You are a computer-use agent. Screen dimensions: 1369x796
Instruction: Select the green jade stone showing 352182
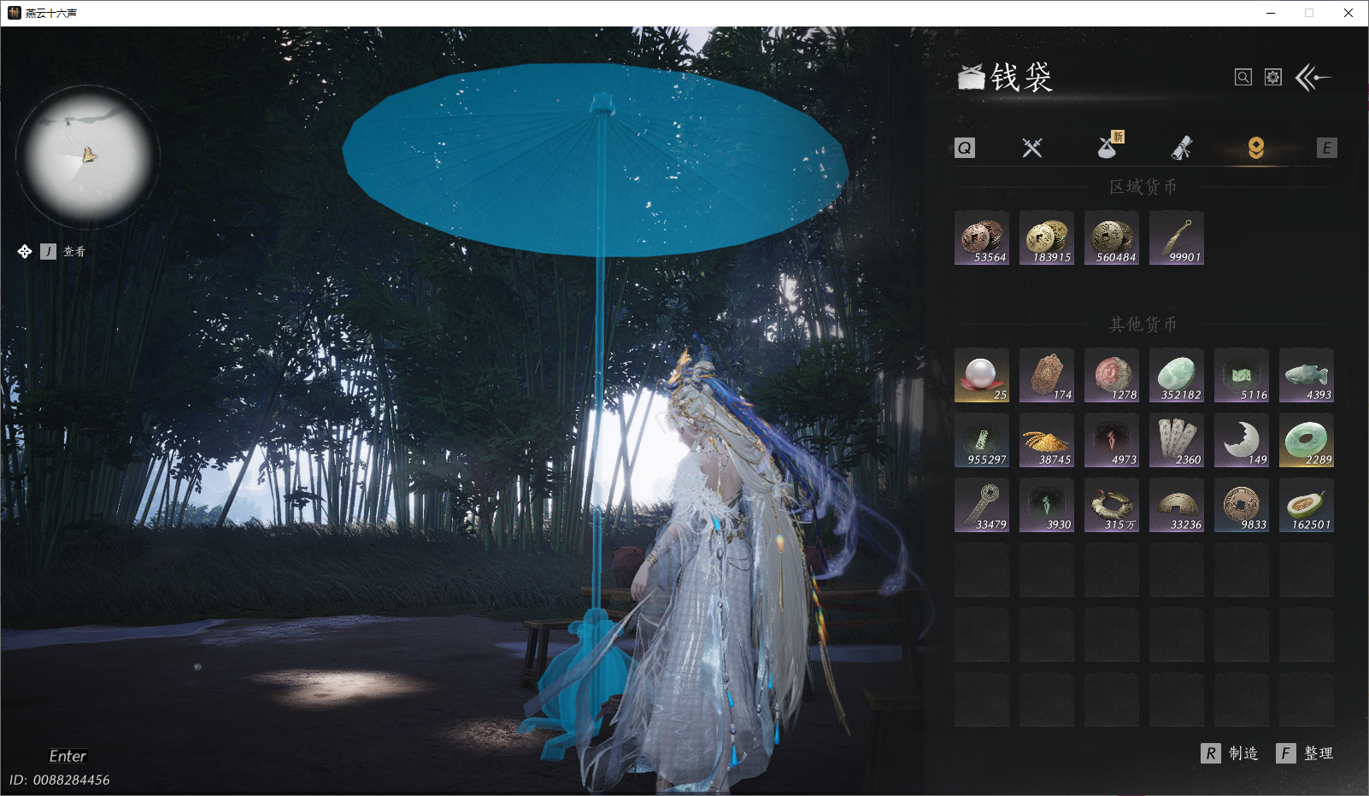tap(1177, 376)
